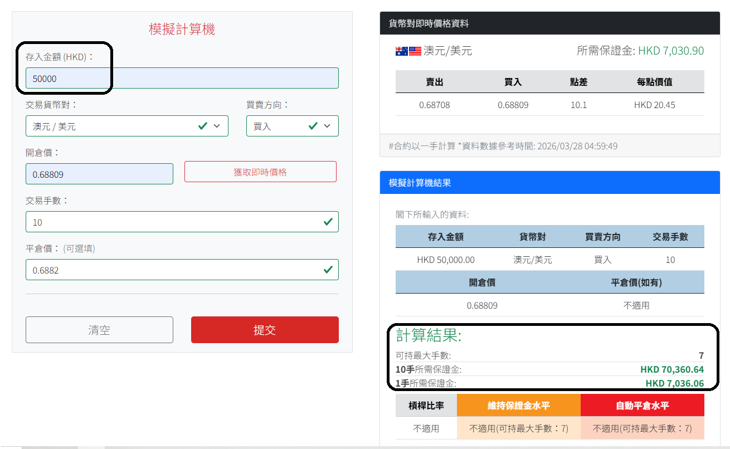Click the spread value 10.1
The width and height of the screenshot is (730, 449).
point(579,105)
